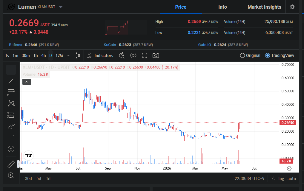This screenshot has width=304, height=191.
Task: Take a chart snapshot with camera icon
Action: click(156, 55)
